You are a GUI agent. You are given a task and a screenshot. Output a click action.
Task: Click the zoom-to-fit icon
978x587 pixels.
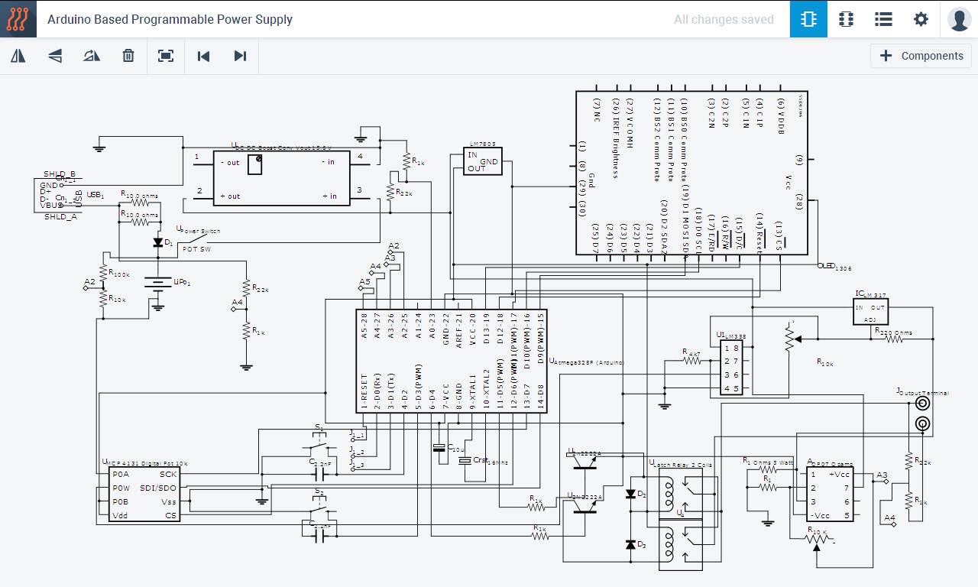point(166,56)
